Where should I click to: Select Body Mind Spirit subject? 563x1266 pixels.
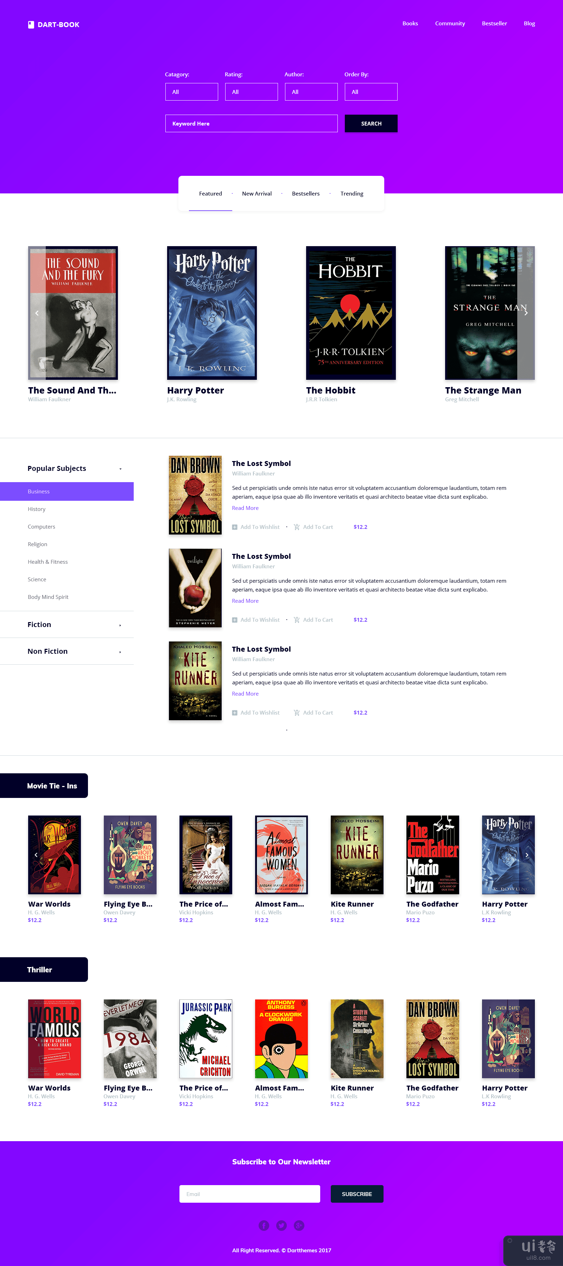click(48, 597)
